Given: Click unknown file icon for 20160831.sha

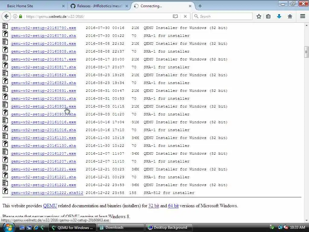Looking at the screenshot, I should pyautogui.click(x=5, y=96).
